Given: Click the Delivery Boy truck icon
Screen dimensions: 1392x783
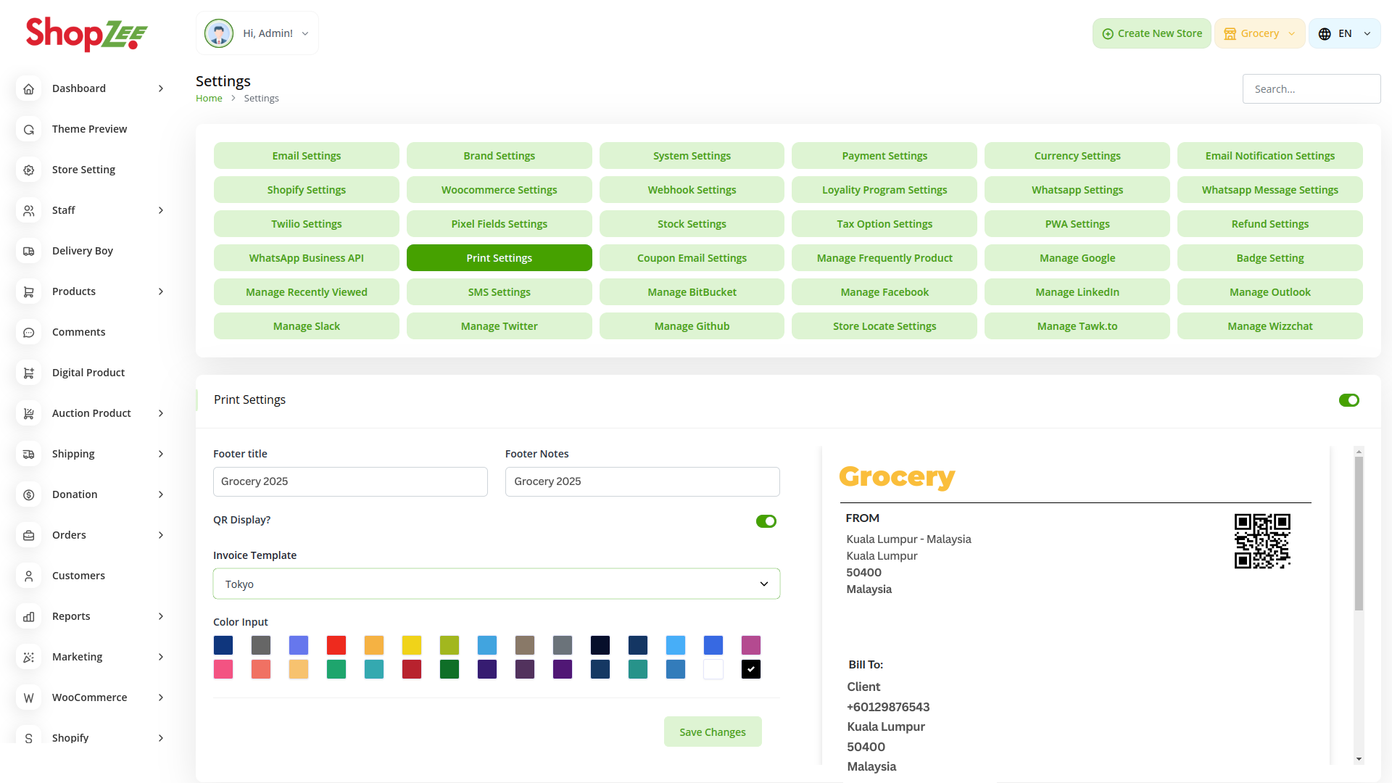Looking at the screenshot, I should (x=29, y=251).
